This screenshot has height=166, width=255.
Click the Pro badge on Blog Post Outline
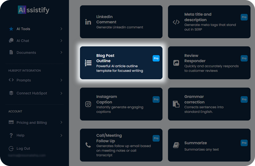156,58
